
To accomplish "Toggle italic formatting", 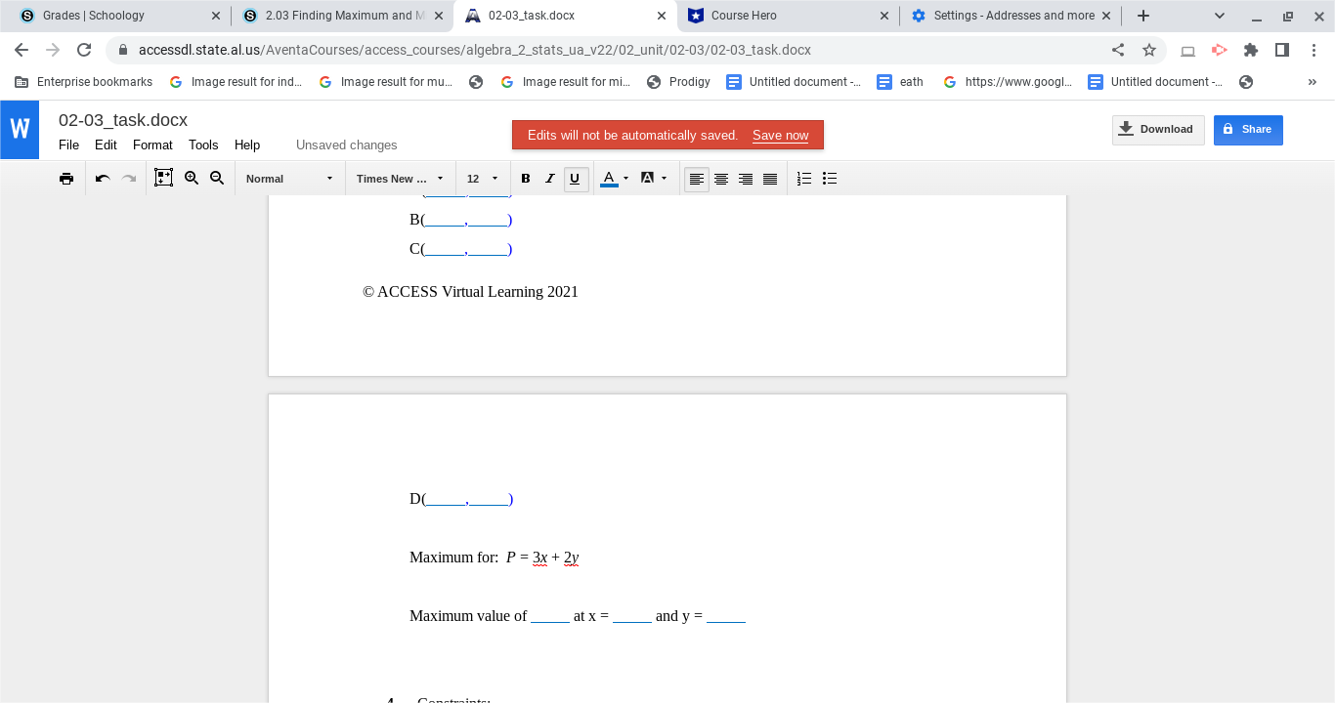I will [x=550, y=178].
